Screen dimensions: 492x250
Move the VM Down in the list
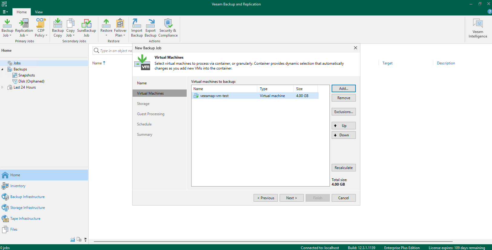pyautogui.click(x=343, y=135)
